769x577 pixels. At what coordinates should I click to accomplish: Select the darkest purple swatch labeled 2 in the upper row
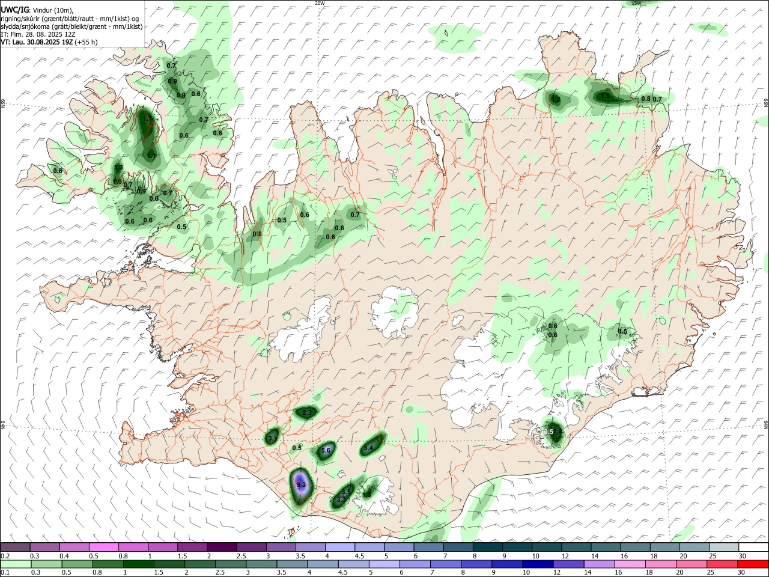(221, 547)
